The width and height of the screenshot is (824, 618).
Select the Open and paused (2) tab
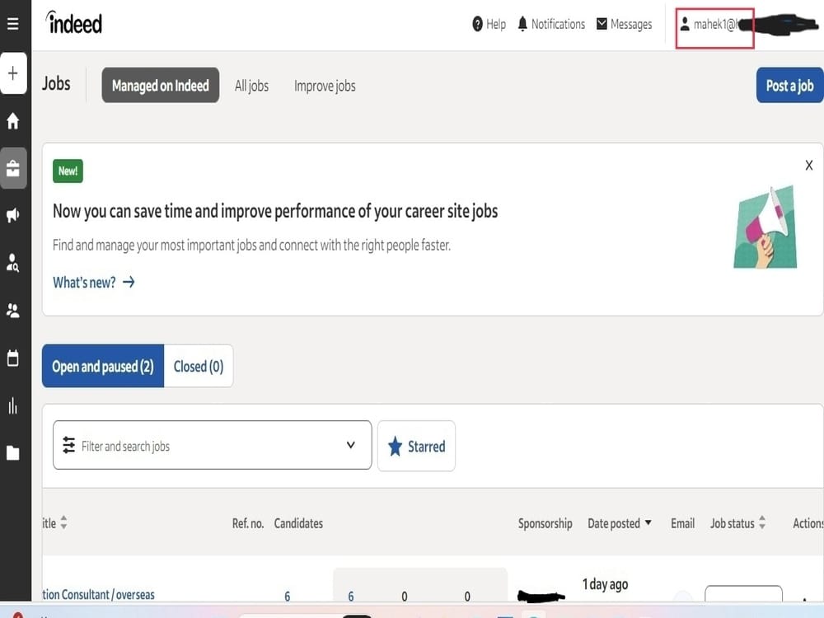click(103, 366)
